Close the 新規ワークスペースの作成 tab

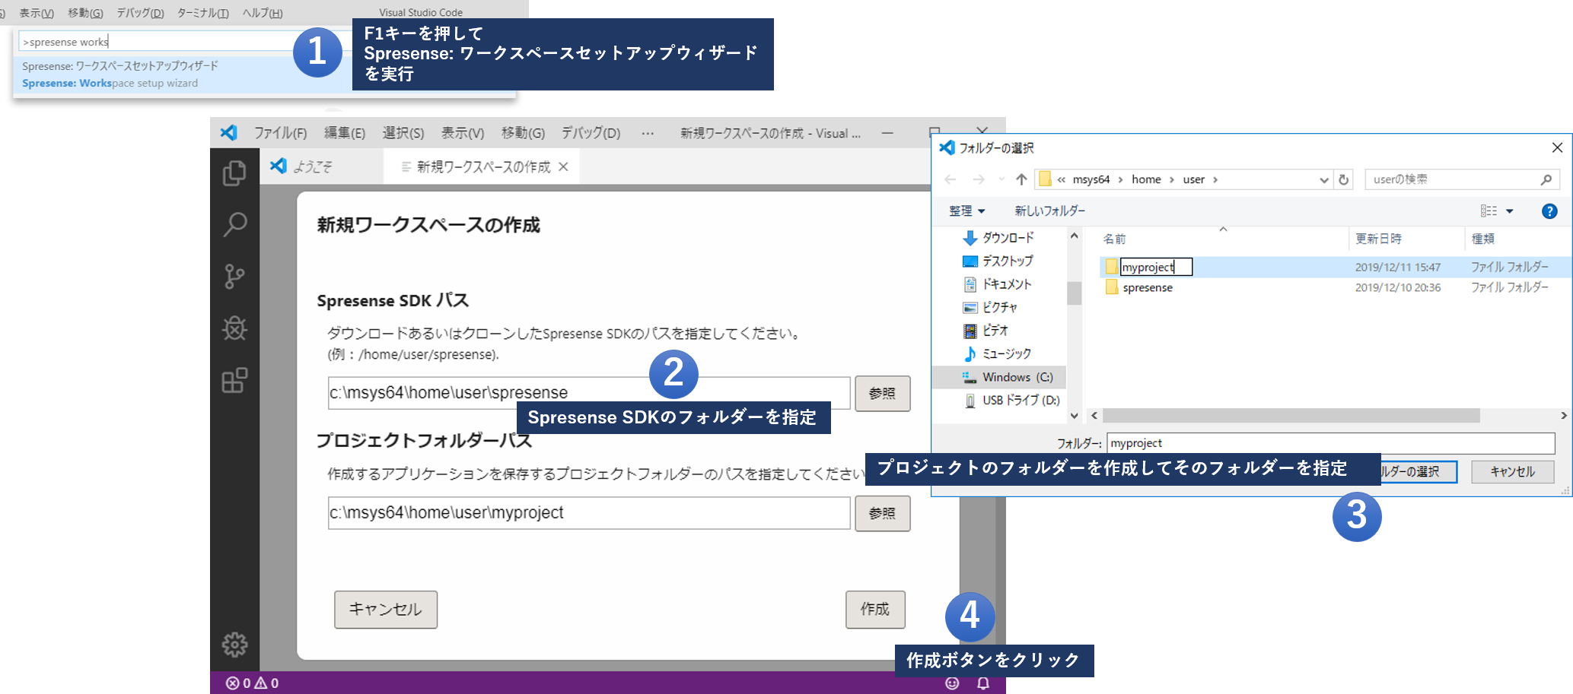(563, 166)
